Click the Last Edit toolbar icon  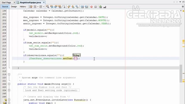pos(31,7)
